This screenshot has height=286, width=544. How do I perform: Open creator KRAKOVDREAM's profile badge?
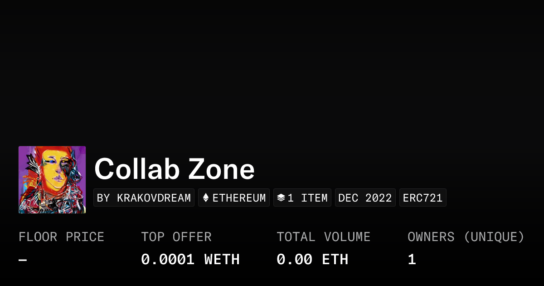[144, 198]
